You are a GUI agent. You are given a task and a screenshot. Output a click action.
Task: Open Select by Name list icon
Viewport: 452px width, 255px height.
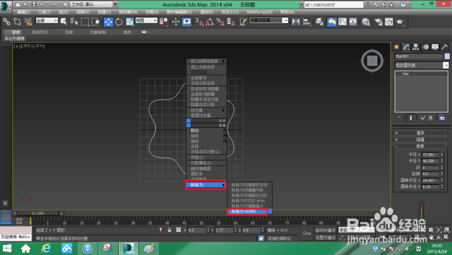(74, 21)
